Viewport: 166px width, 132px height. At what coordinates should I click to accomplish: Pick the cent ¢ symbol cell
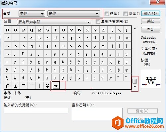point(8,86)
